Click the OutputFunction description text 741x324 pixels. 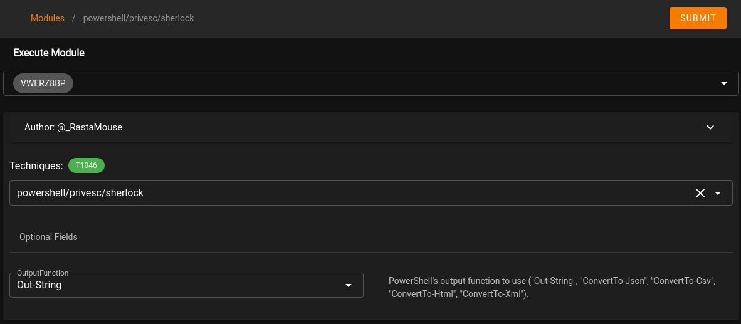click(x=552, y=287)
